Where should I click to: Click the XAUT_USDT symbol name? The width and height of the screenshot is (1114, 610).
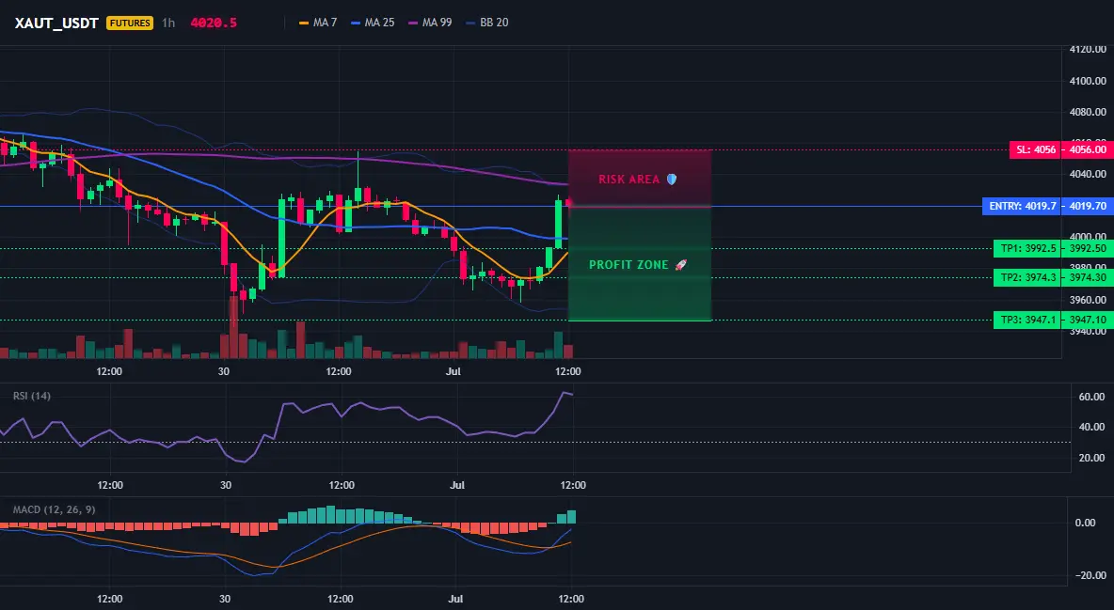56,23
